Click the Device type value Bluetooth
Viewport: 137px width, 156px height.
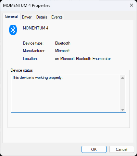[63, 43]
